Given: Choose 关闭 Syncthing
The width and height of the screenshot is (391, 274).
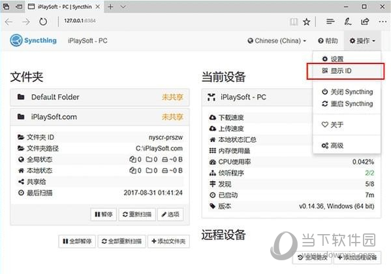Looking at the screenshot, I should (347, 92).
